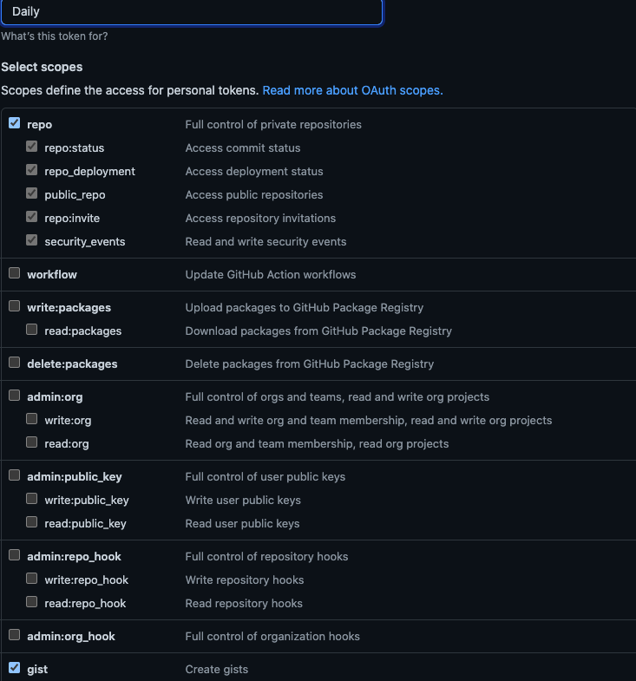636x681 pixels.
Task: Check the admin:org scope
Action: tap(15, 396)
